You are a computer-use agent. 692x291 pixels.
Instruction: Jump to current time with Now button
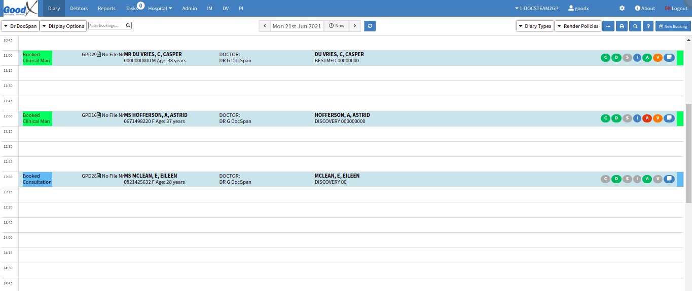[337, 26]
